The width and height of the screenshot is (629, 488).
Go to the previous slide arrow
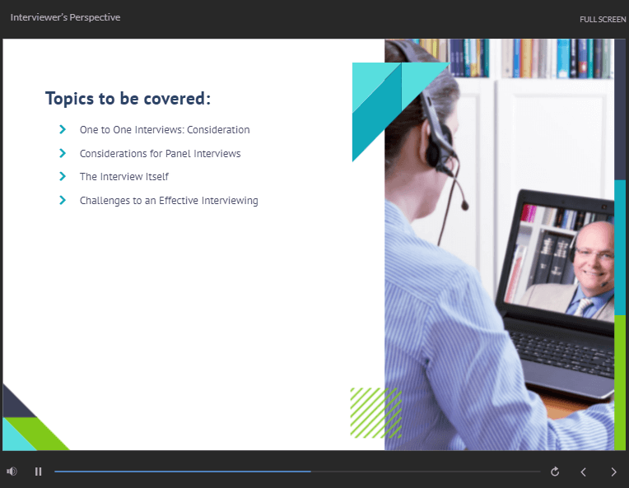coord(584,472)
